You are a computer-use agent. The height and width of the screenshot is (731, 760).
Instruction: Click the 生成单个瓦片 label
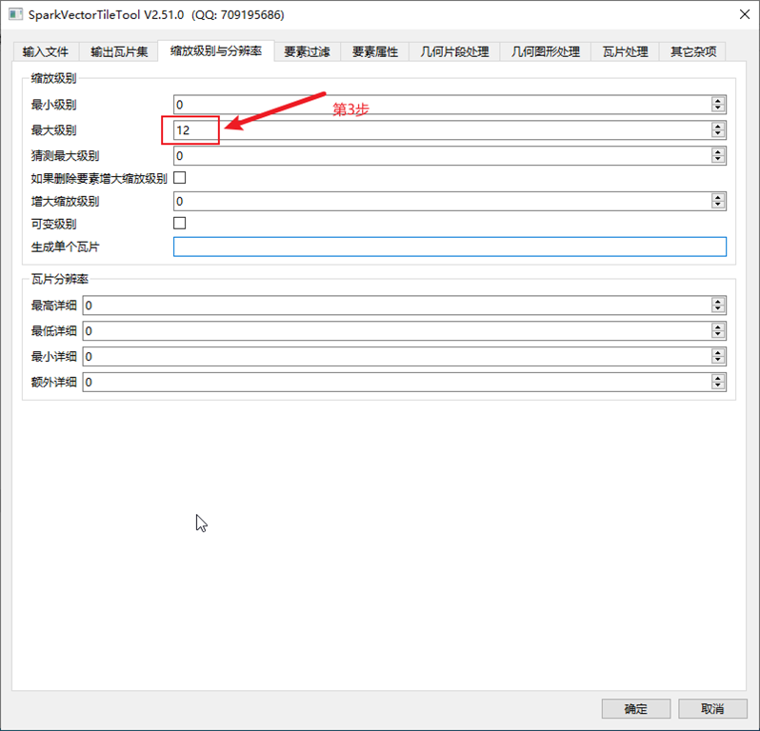tap(65, 247)
